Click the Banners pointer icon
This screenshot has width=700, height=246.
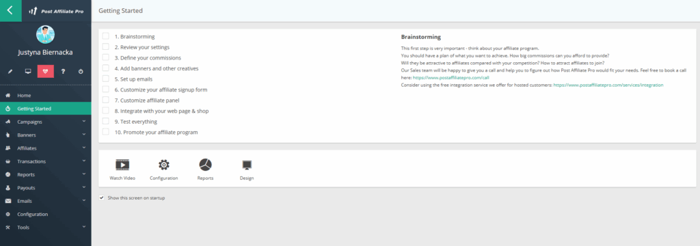point(8,135)
